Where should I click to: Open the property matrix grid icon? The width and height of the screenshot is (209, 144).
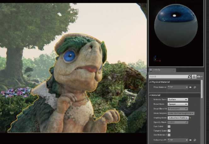pos(194,77)
